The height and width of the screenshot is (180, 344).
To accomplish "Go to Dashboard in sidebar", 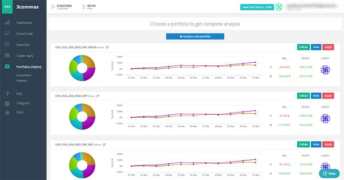I will pos(24,23).
